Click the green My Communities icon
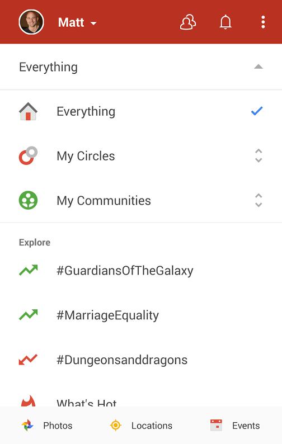 [x=28, y=201]
